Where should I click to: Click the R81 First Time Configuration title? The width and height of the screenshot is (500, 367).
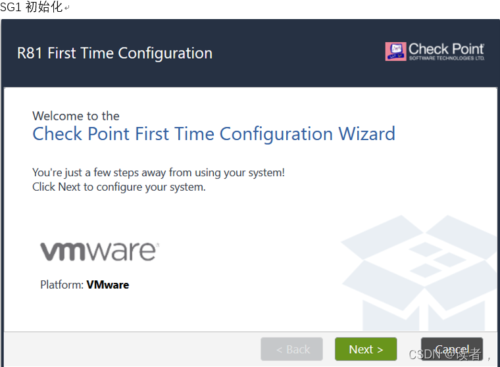pos(114,53)
